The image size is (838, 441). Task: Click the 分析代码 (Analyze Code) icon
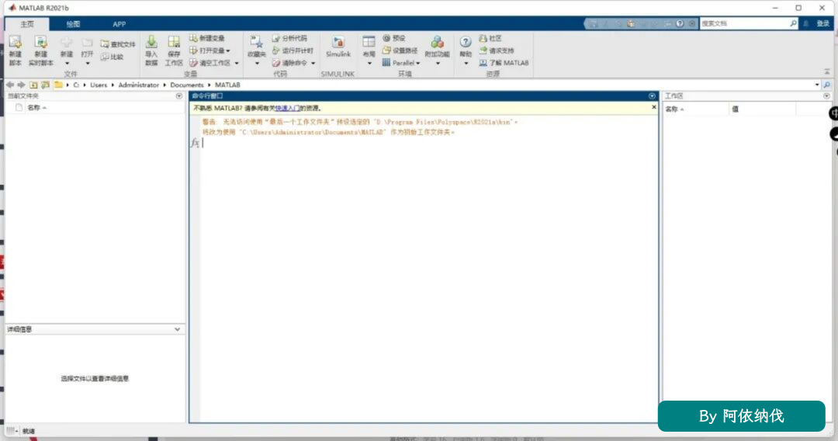(275, 38)
